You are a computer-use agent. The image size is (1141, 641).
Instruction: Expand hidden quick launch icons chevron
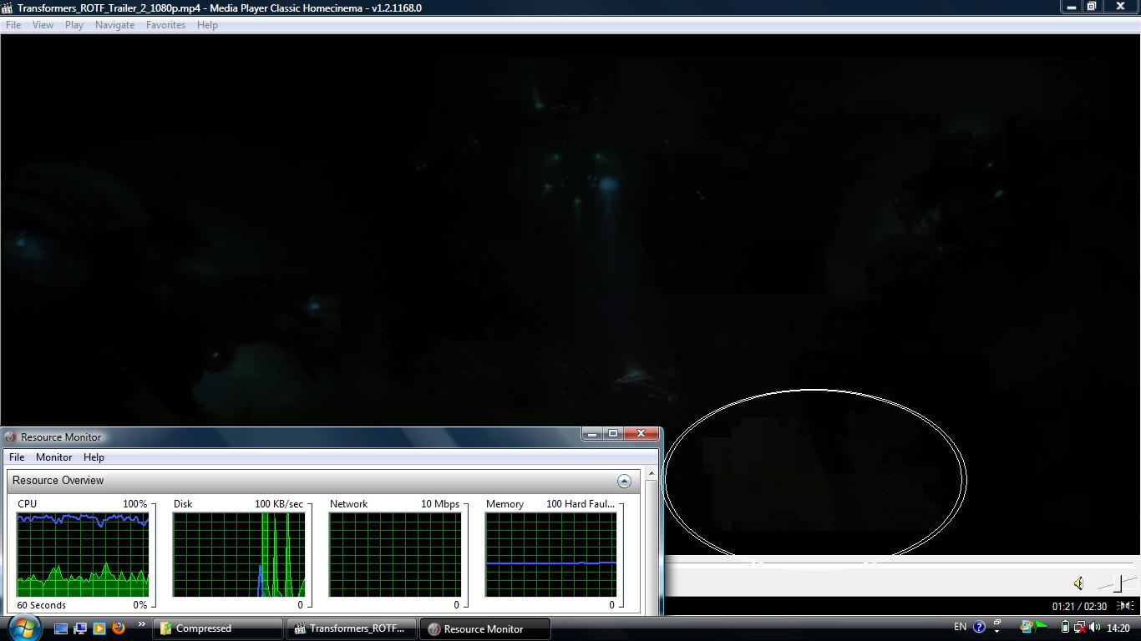[141, 624]
